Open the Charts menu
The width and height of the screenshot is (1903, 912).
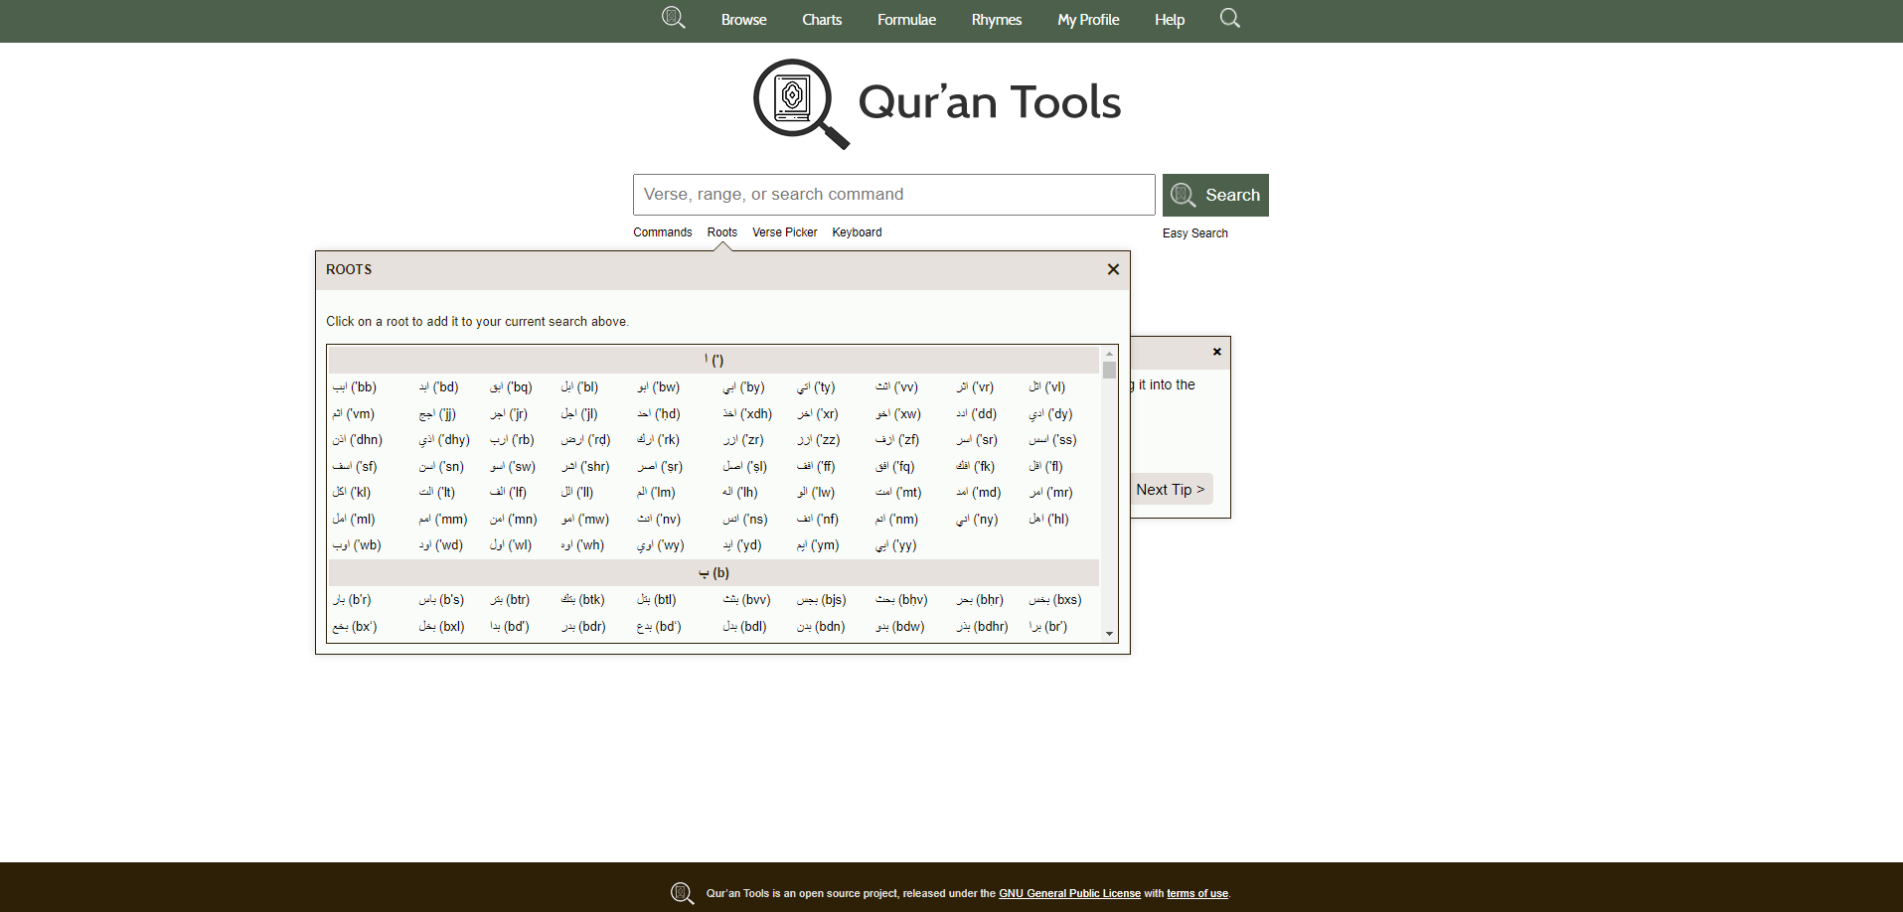[822, 20]
